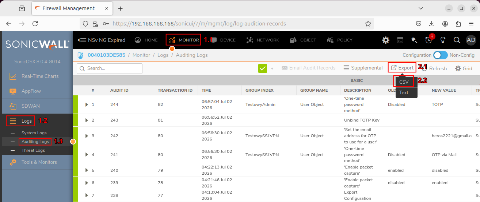
Task: Expand audit row 7 with ID 238
Action: click(87, 195)
